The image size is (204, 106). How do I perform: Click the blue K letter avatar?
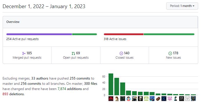pos(164,99)
